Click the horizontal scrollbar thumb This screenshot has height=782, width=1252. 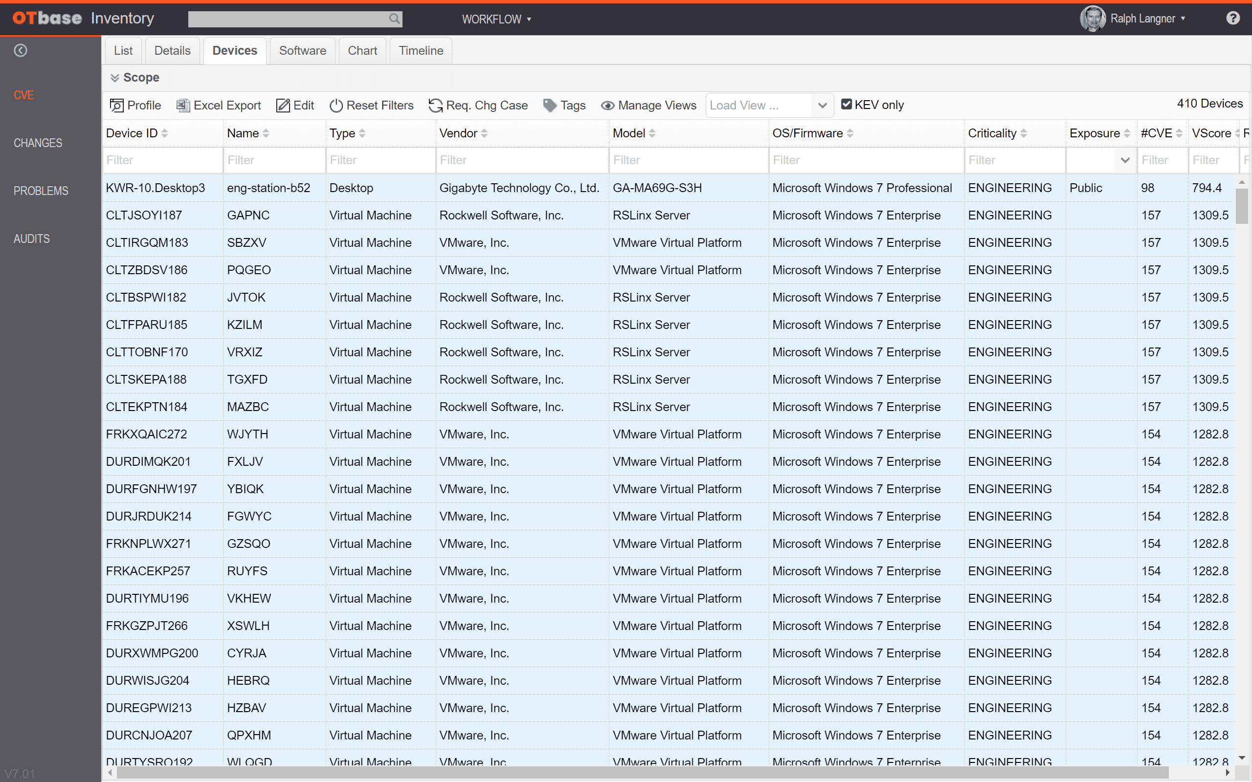point(643,773)
